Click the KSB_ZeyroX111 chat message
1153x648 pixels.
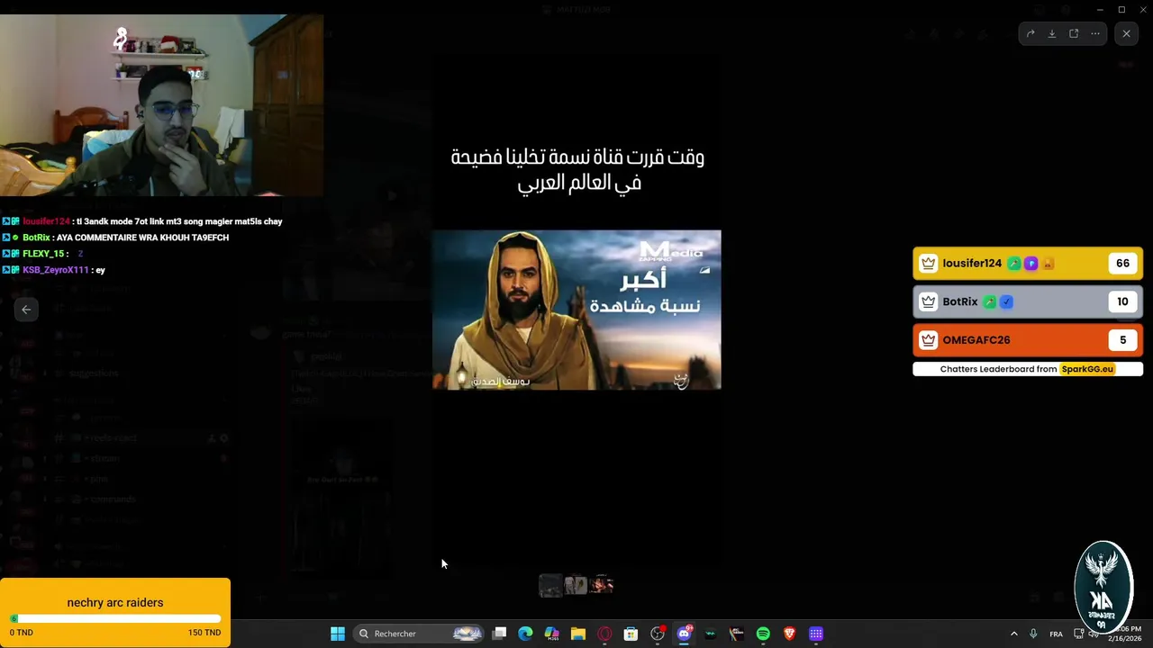(x=54, y=270)
